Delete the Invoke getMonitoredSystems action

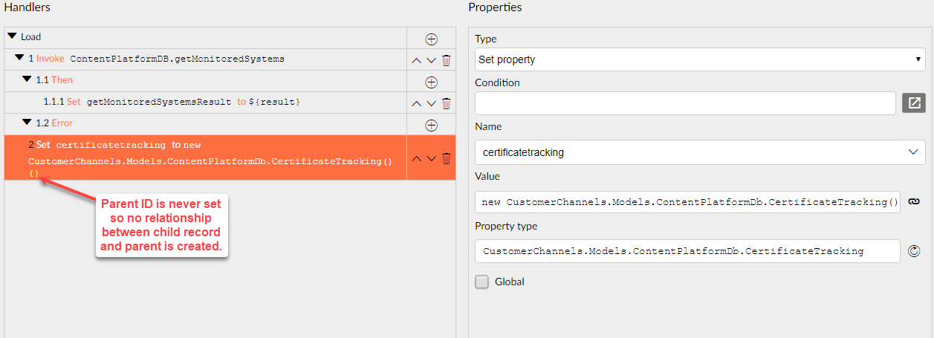click(447, 61)
